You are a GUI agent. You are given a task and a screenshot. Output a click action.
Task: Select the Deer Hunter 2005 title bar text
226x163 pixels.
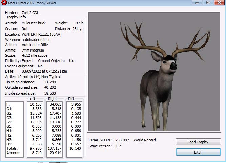point(32,3)
